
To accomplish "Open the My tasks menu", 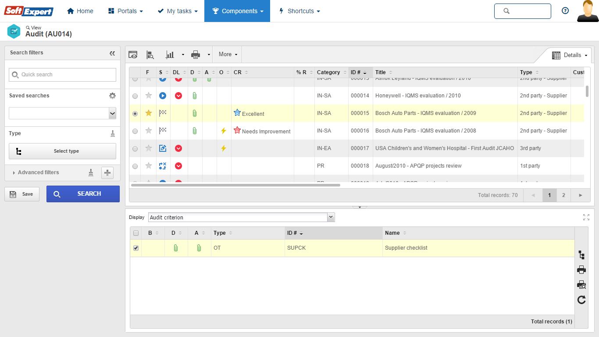I will click(178, 11).
